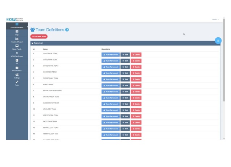This screenshot has height=167, width=231.
Task: Open Device Status gauge icon
Action: [x=17, y=68]
